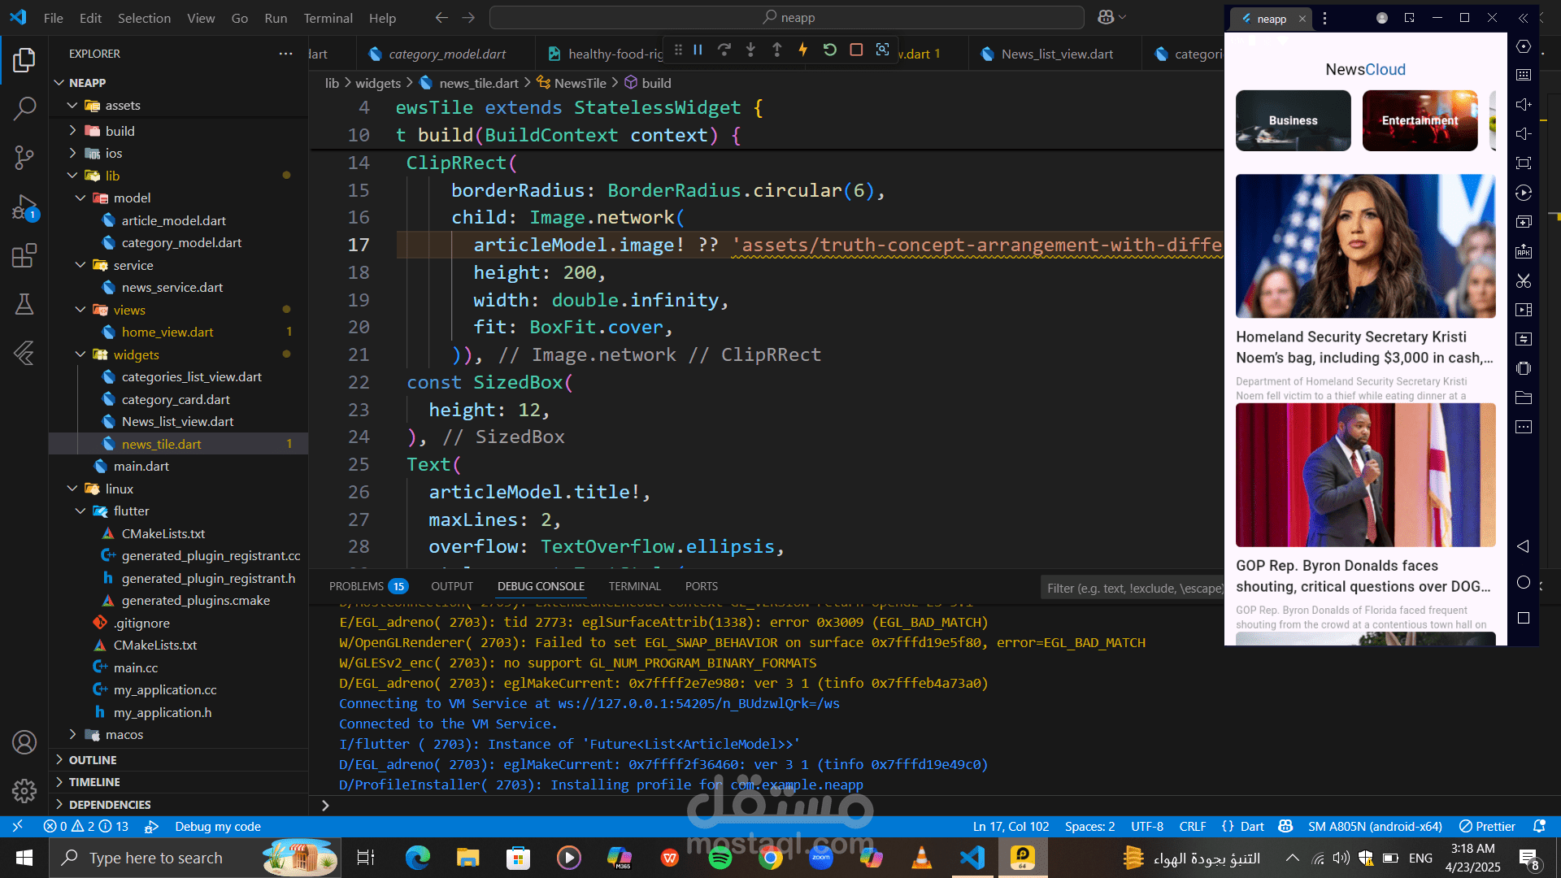Tap Business category card in emulator
The height and width of the screenshot is (878, 1561).
[1293, 120]
